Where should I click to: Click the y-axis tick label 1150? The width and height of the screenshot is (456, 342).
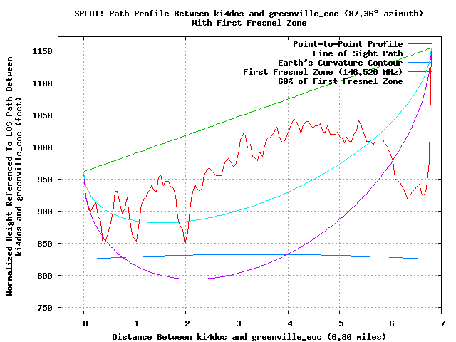click(42, 51)
